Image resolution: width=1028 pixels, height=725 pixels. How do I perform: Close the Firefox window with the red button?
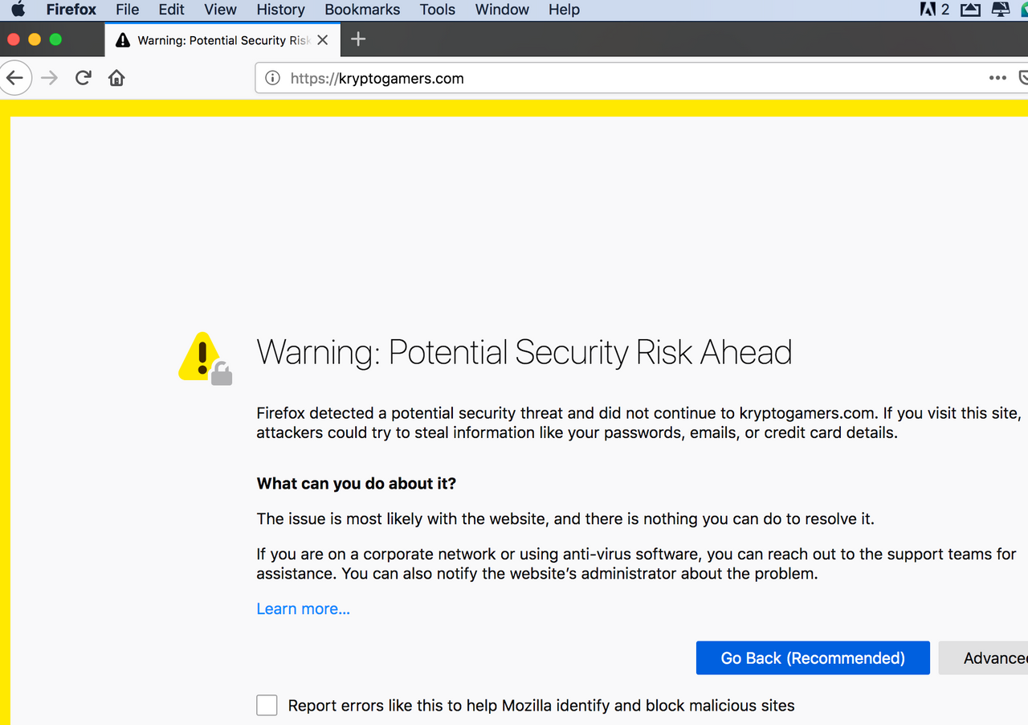point(13,39)
